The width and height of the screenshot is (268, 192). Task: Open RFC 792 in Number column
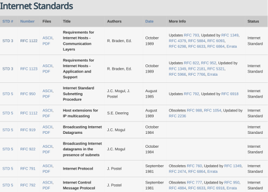pyautogui.click(x=28, y=185)
